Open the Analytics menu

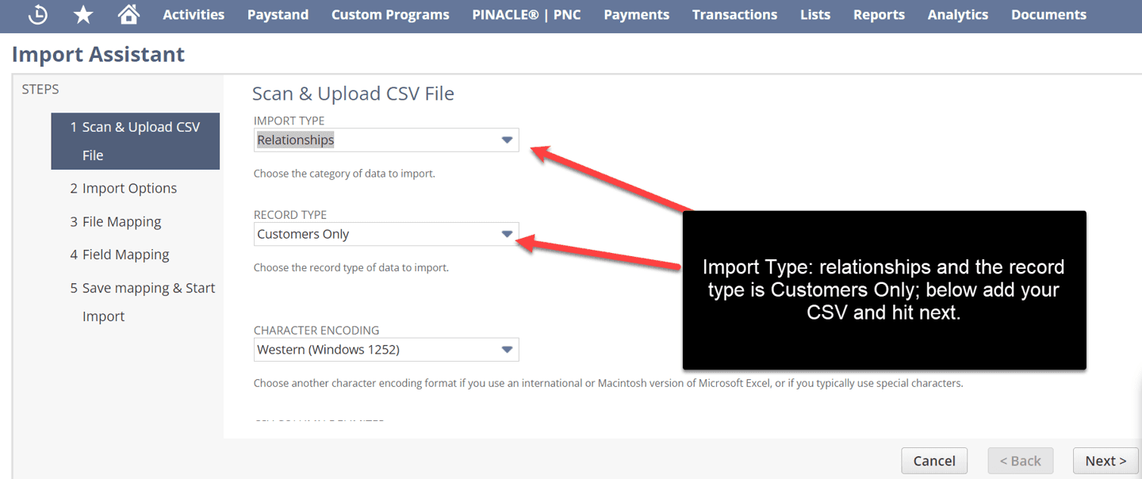958,14
